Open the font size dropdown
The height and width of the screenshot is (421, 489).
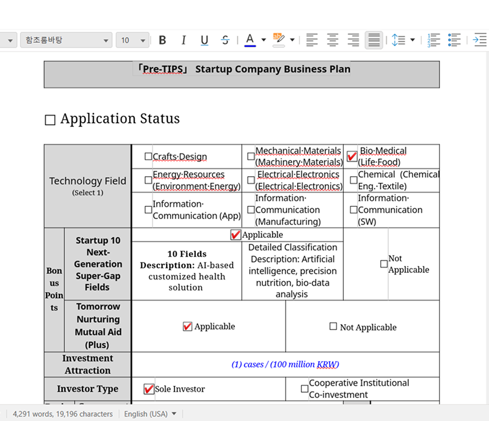(143, 40)
